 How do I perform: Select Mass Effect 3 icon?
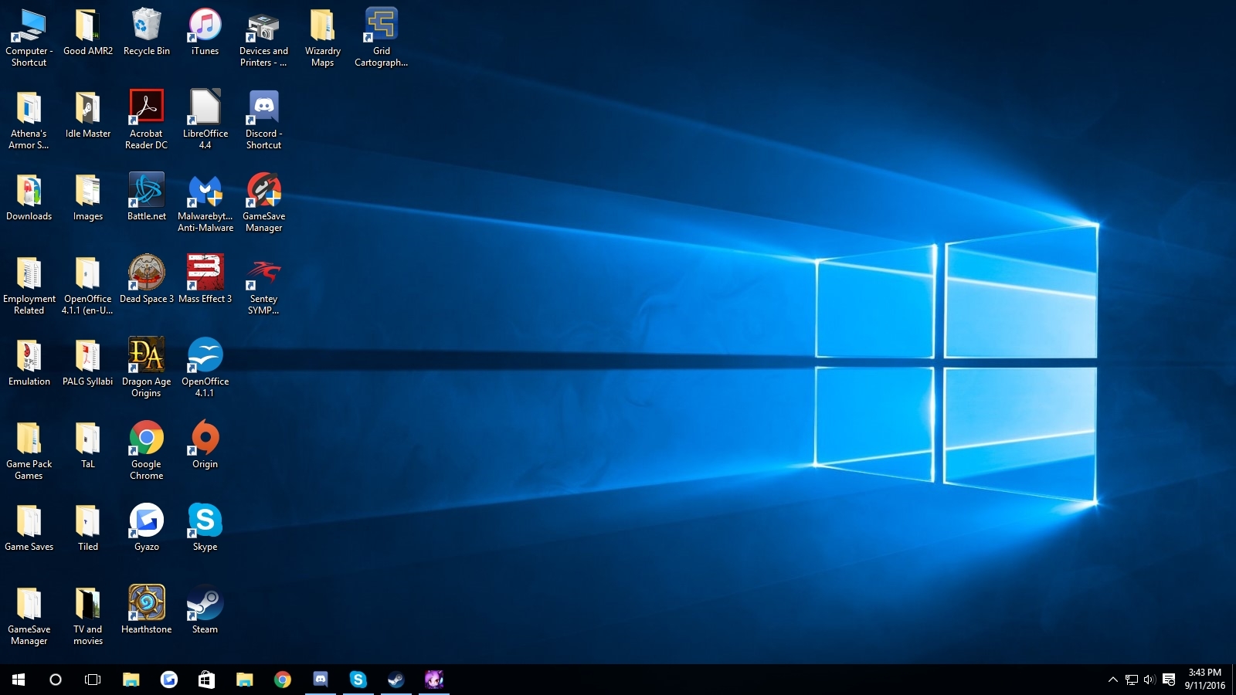pyautogui.click(x=205, y=280)
